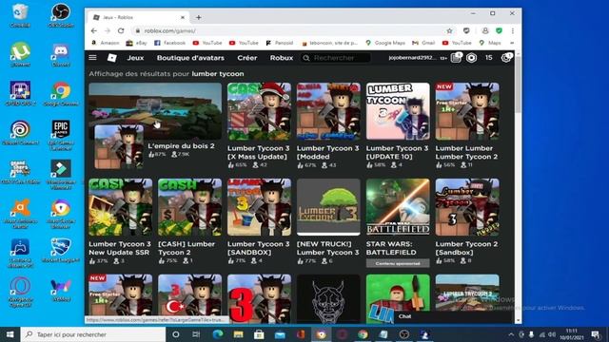Open the leboncoin bookmark
609x342 pixels.
coord(330,43)
